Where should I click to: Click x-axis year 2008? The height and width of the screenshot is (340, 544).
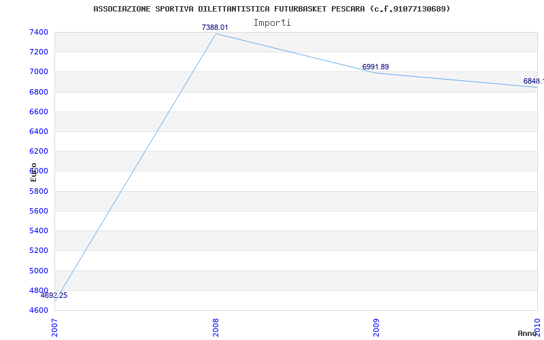[x=216, y=327]
